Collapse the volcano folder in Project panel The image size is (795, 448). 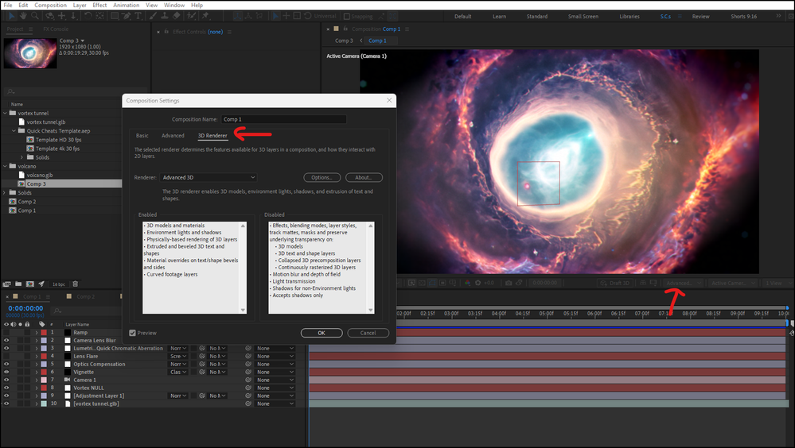(5, 166)
